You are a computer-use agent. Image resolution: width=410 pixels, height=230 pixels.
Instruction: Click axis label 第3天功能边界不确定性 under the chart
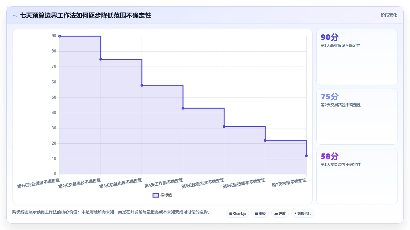[x=121, y=183]
